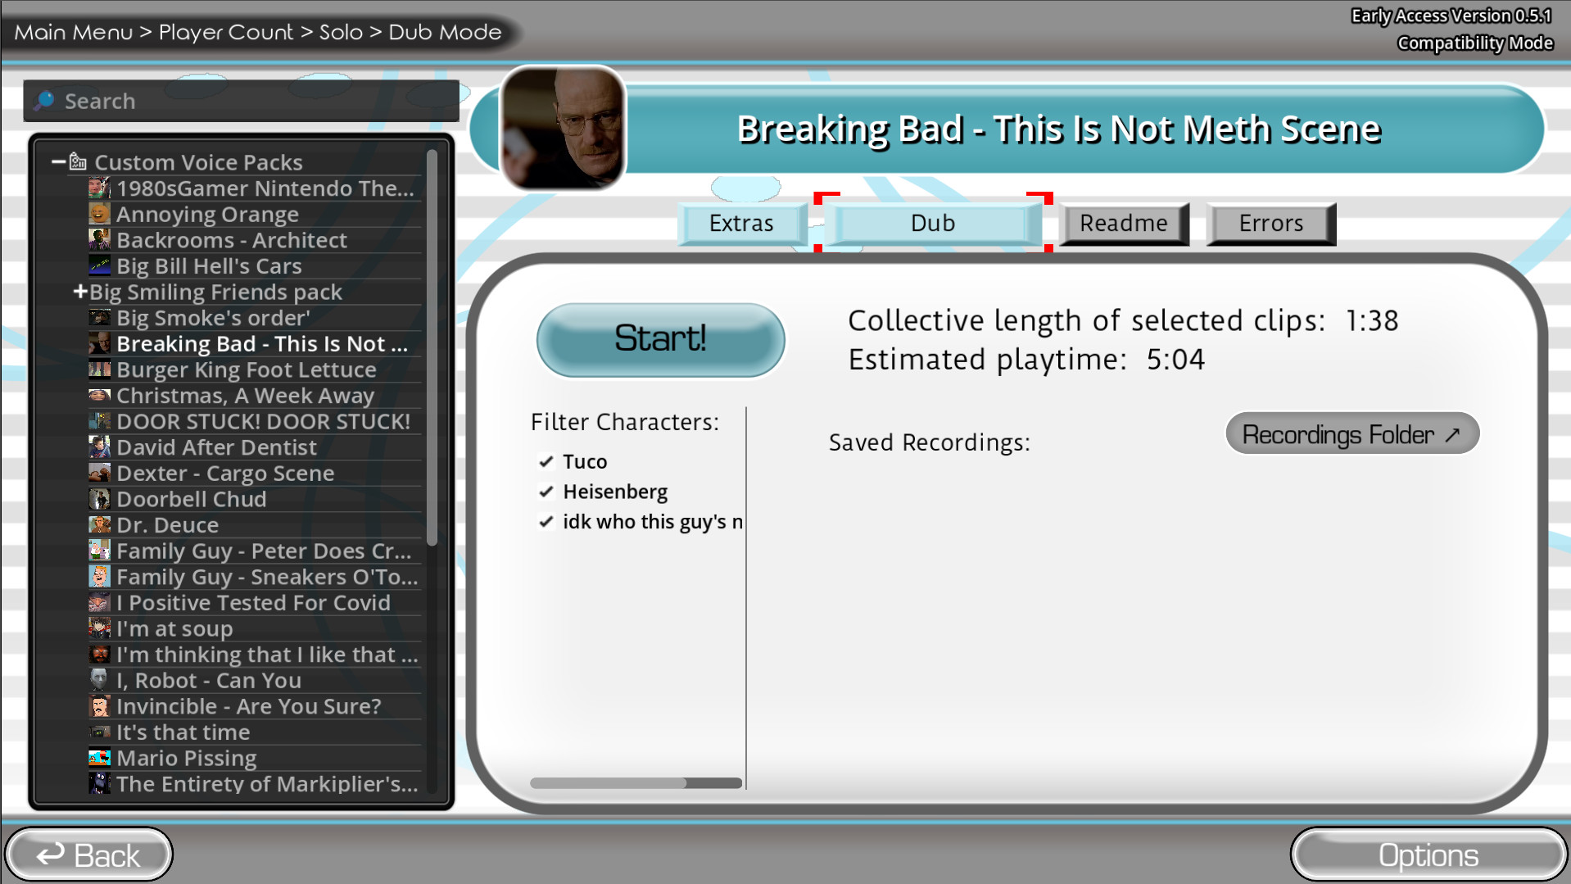Image resolution: width=1571 pixels, height=884 pixels.
Task: Select the It's that time pack
Action: click(254, 732)
